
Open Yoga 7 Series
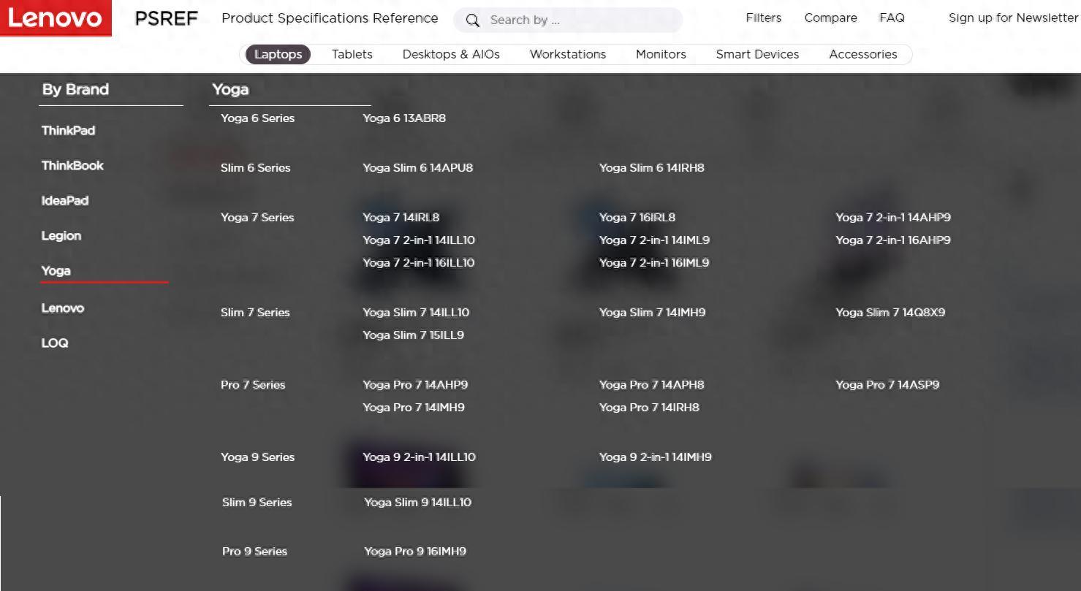pyautogui.click(x=257, y=217)
